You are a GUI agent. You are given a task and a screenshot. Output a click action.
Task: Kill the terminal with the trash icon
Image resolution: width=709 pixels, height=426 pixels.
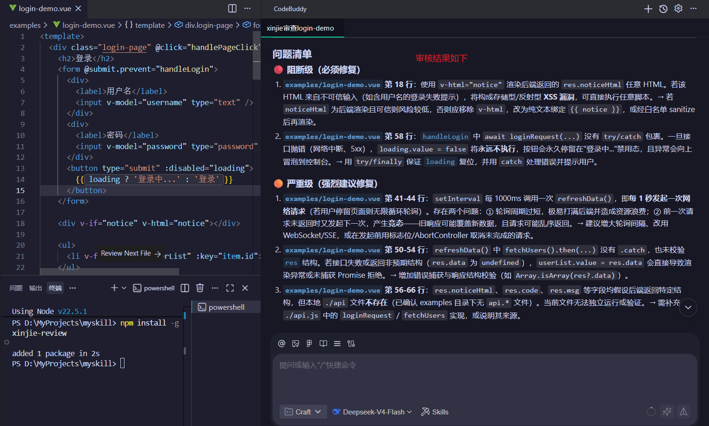point(200,288)
